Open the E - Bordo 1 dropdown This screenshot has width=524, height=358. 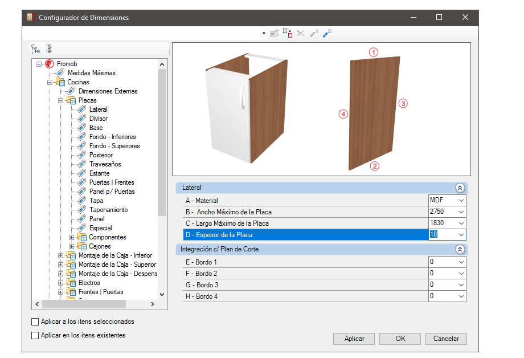(461, 262)
